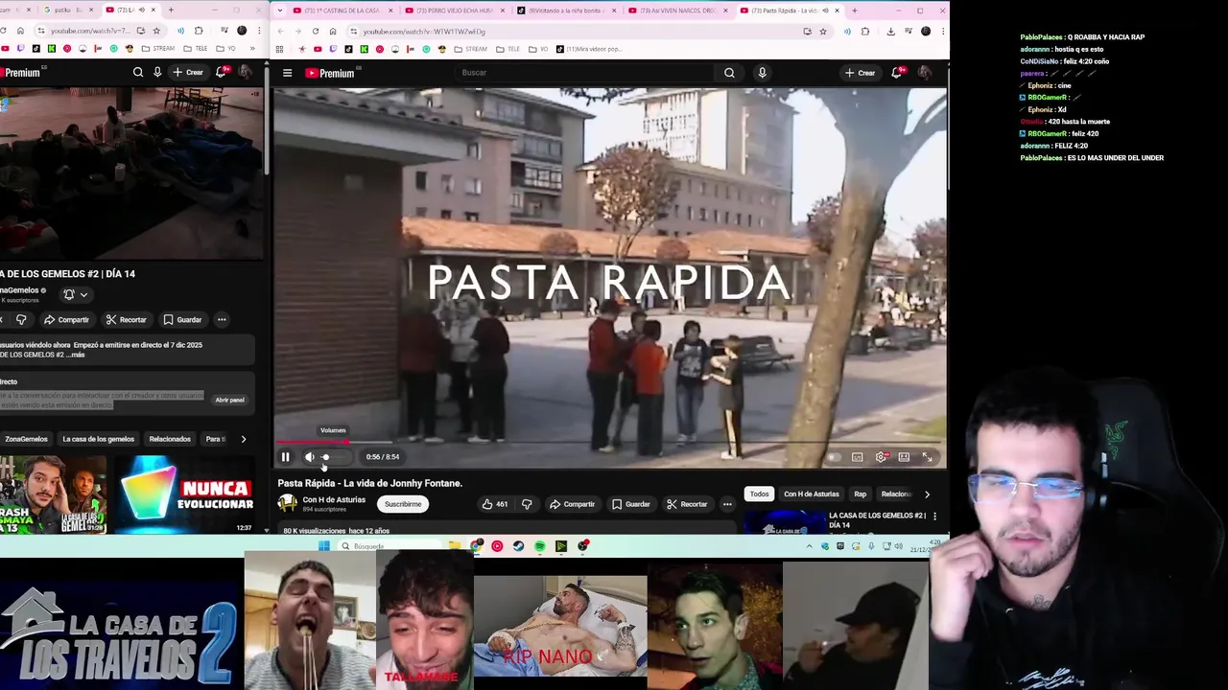
Task: Focus the Buscar search field
Action: [583, 73]
